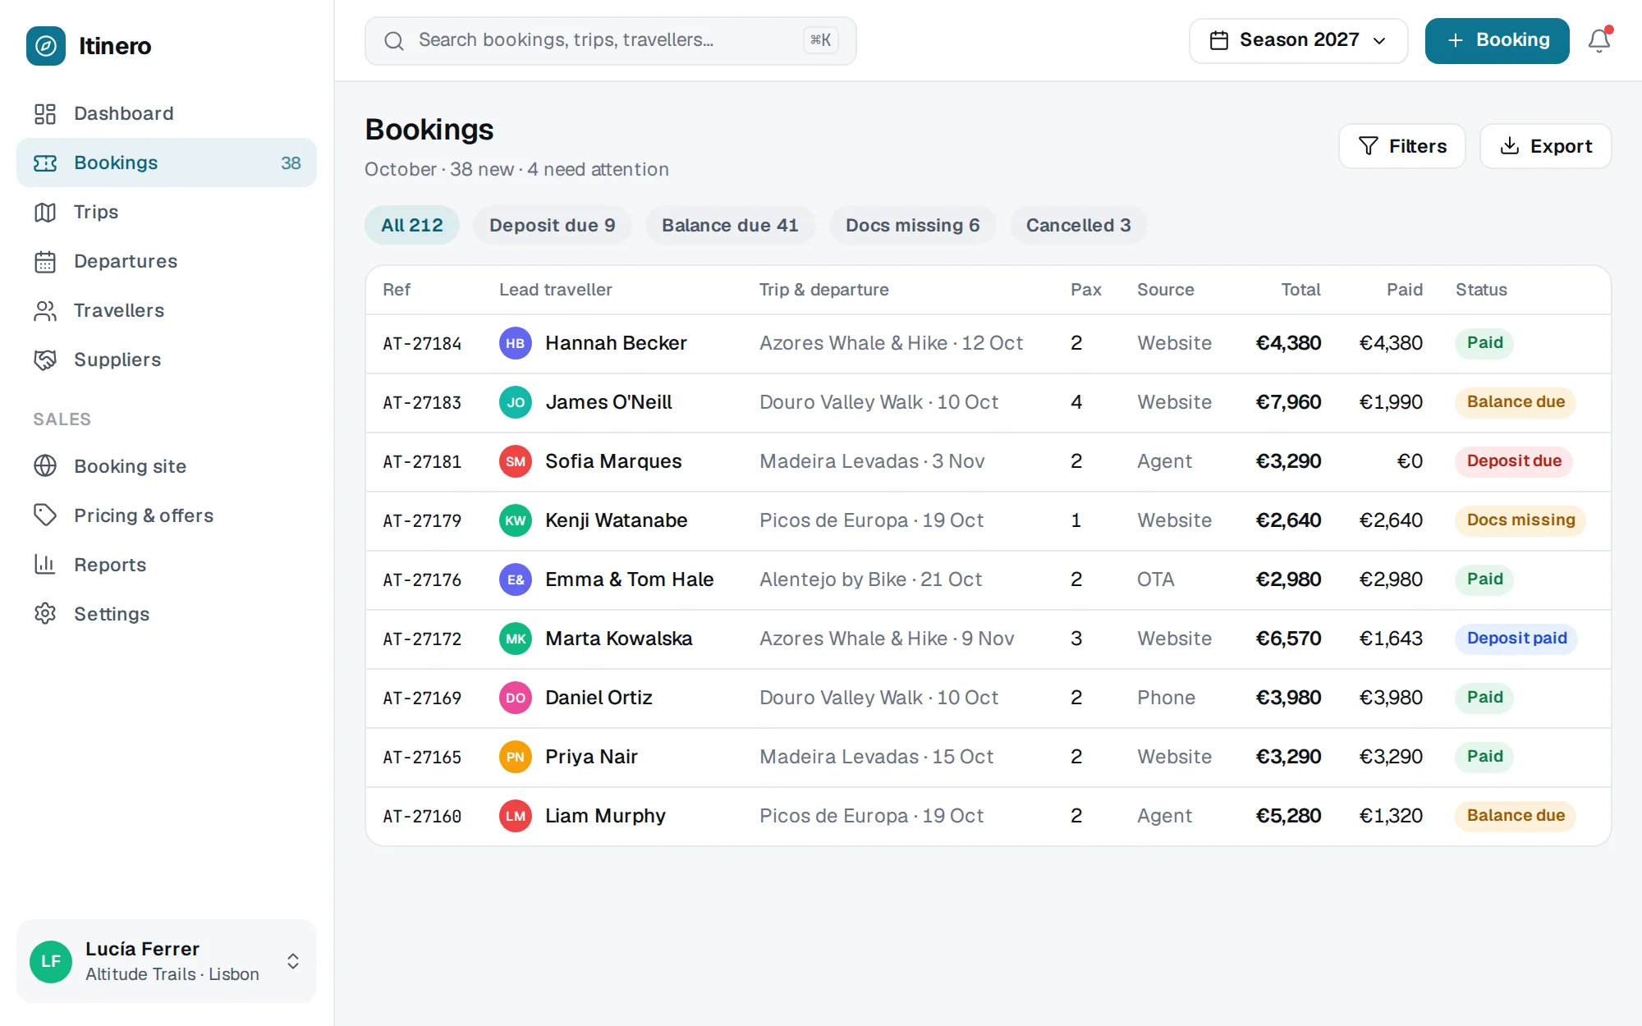Open booking AT-27183

coord(422,402)
